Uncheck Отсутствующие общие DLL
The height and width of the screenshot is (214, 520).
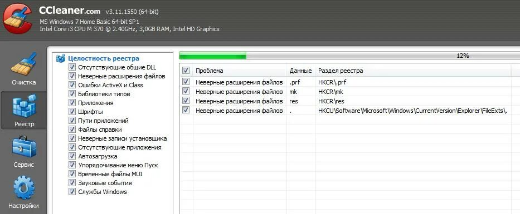[72, 67]
